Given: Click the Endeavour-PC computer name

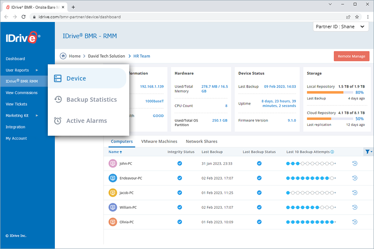Looking at the screenshot, I should (131, 178).
